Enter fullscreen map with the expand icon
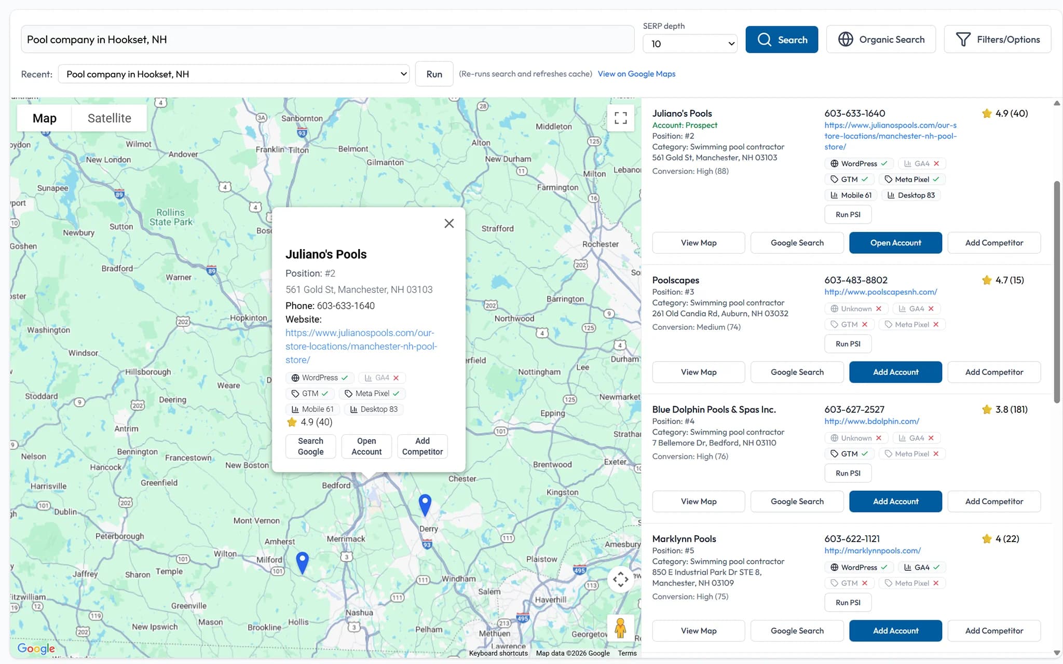Viewport: 1063px width, 664px height. coord(620,118)
